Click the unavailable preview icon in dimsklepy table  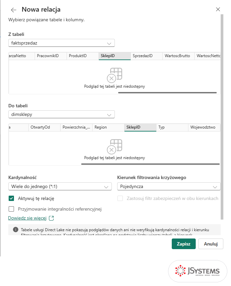pos(115,146)
